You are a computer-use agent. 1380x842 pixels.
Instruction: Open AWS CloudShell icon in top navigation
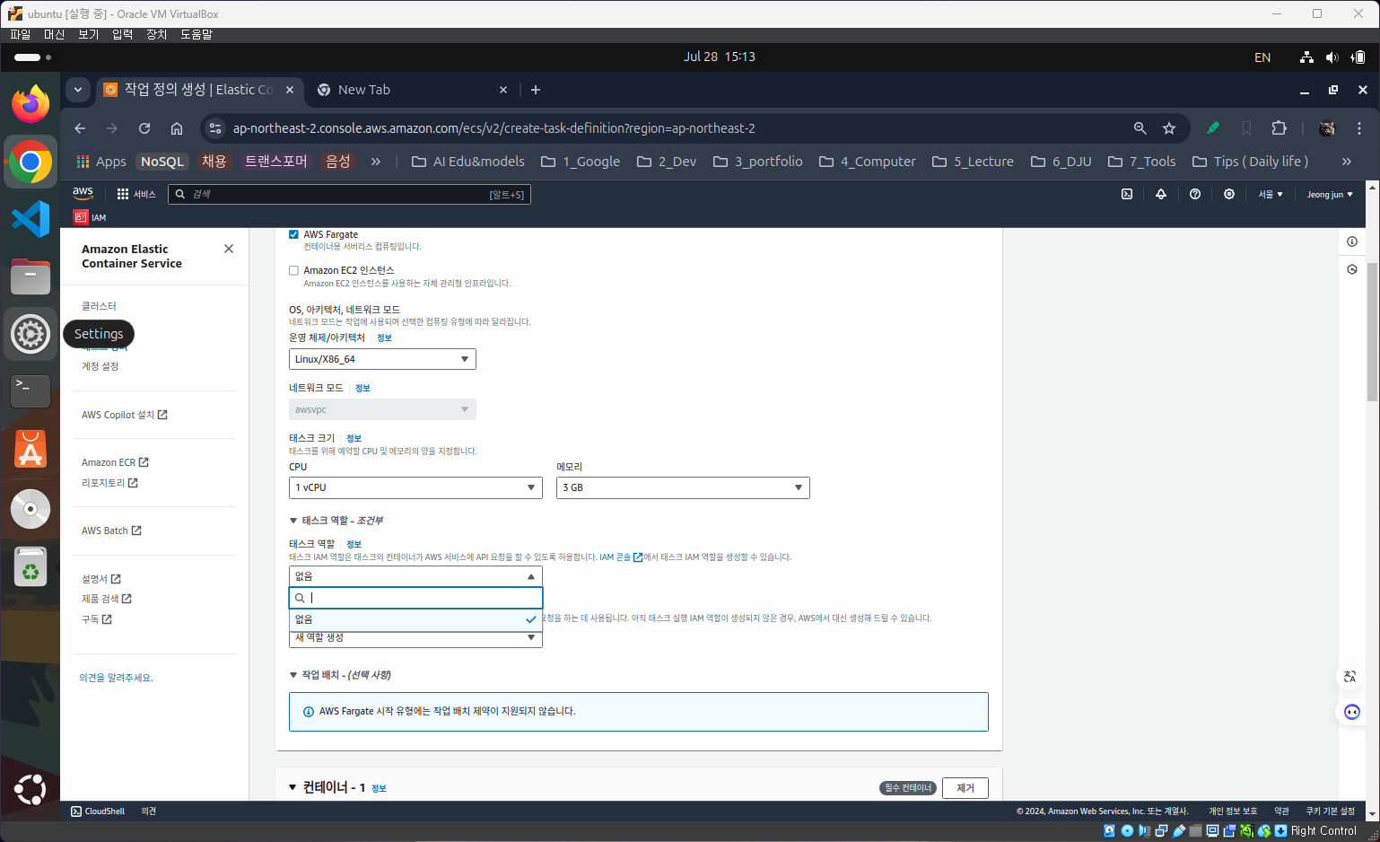point(1127,194)
